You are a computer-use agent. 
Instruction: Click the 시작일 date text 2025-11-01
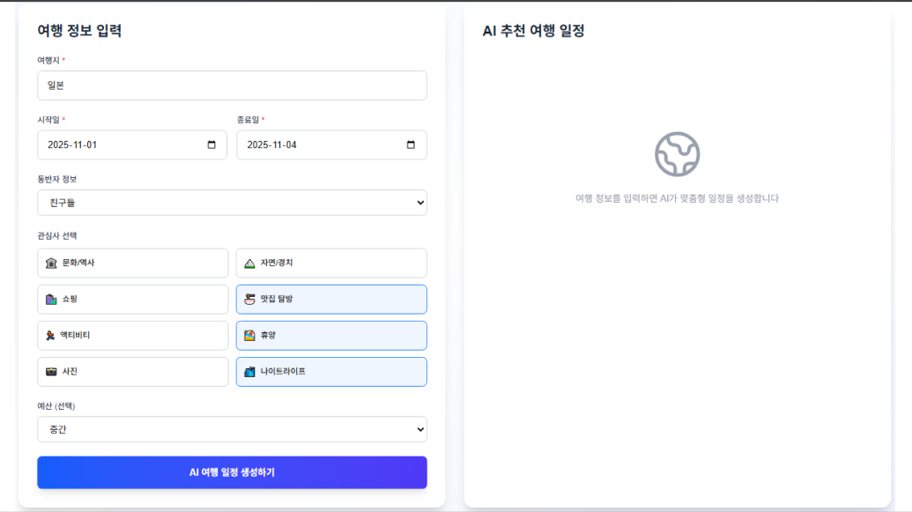pos(72,145)
